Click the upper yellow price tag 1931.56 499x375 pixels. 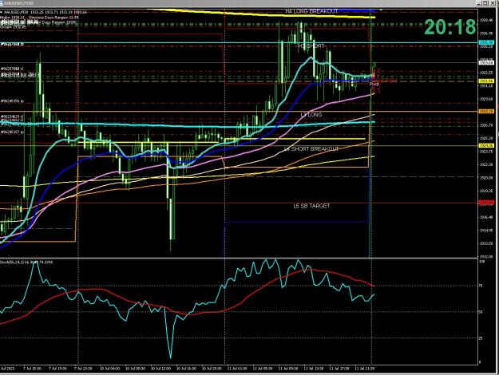[486, 81]
